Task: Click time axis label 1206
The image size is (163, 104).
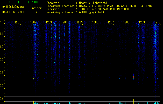Action: [95, 22]
